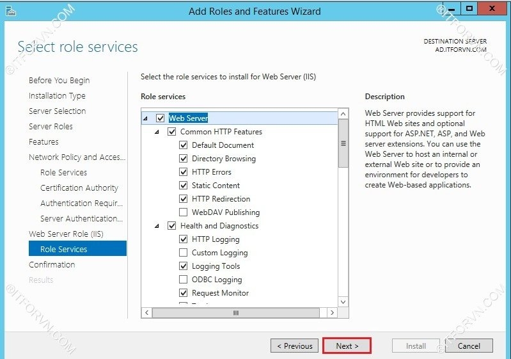Toggle the ODBC Logging checkbox

(184, 280)
